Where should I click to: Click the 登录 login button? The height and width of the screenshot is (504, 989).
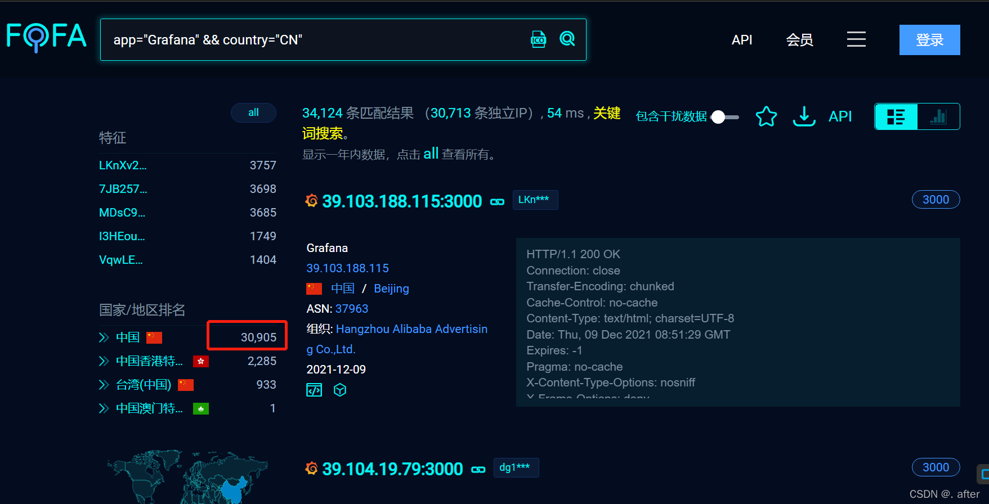point(929,40)
